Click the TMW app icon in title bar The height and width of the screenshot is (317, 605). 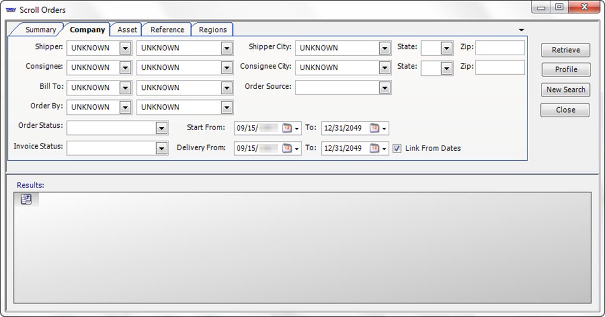(11, 9)
